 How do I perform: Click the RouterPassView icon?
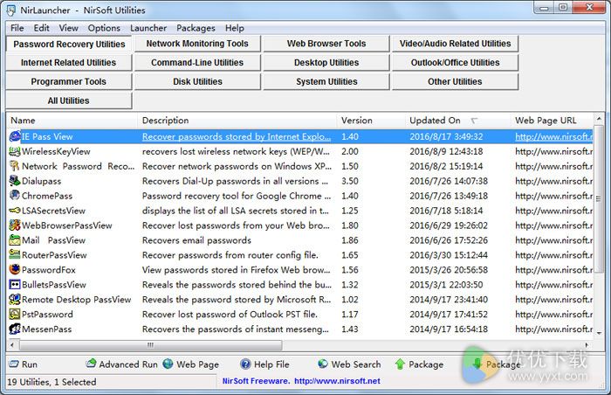(15, 255)
